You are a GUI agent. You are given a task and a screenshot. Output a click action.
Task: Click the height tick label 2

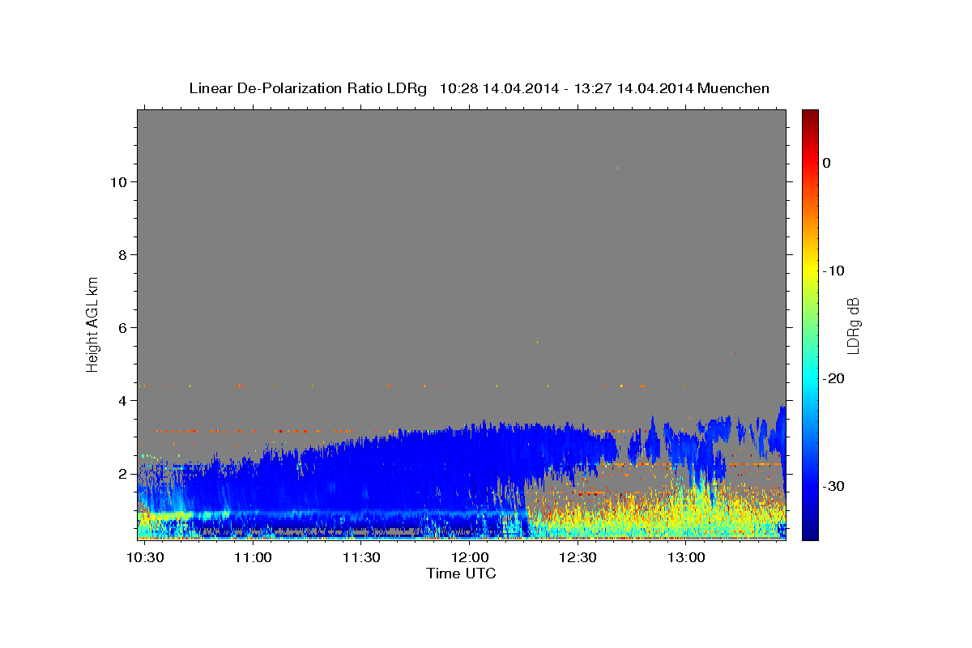coord(123,474)
